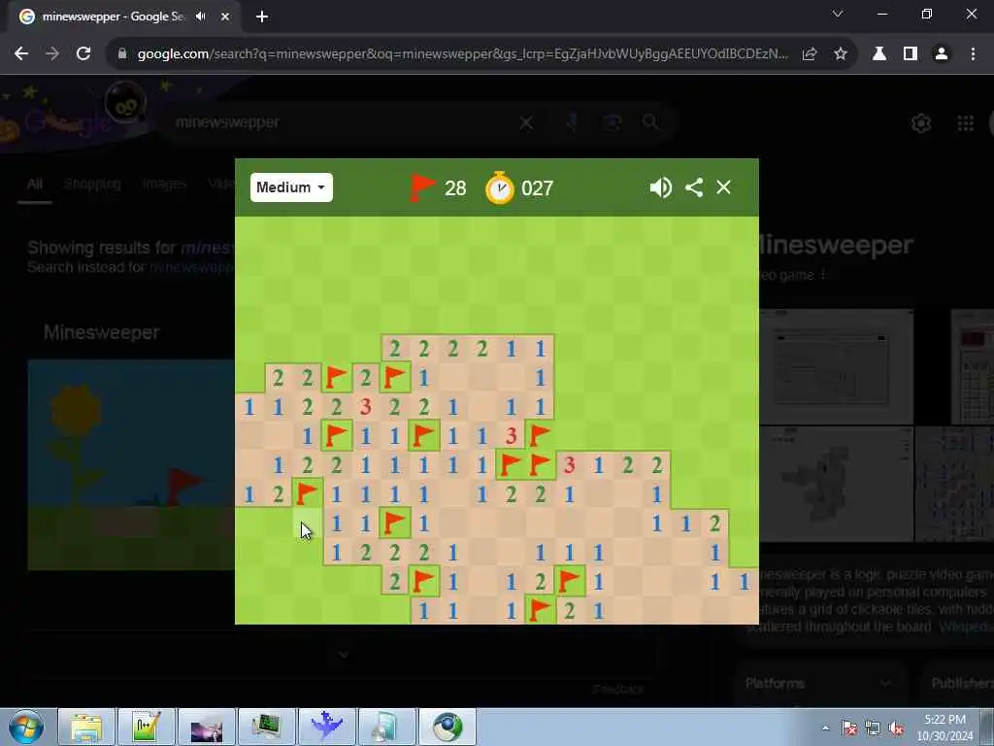The height and width of the screenshot is (746, 994).
Task: Click the share icon in Minesweeper header
Action: 694,187
